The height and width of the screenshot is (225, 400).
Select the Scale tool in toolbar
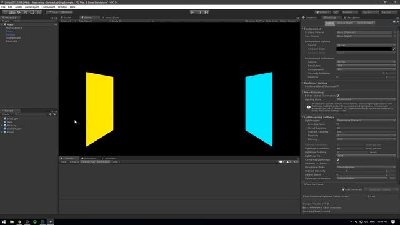(26, 12)
